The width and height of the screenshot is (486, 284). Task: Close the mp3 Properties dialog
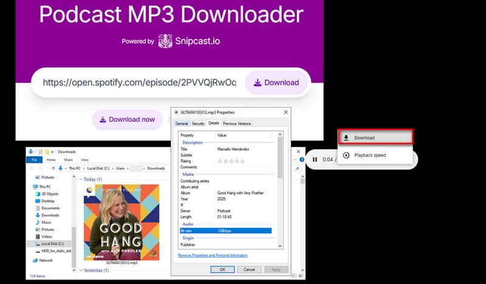[x=286, y=113]
